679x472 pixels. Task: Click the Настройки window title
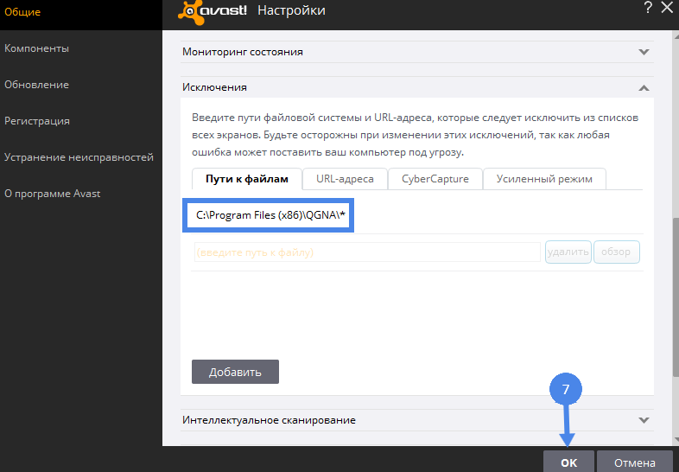pyautogui.click(x=291, y=10)
